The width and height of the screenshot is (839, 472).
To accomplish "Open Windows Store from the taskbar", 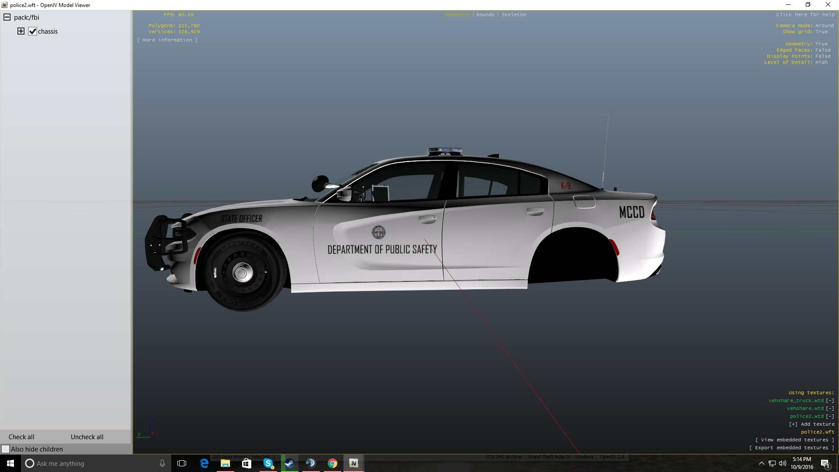I will tap(246, 463).
